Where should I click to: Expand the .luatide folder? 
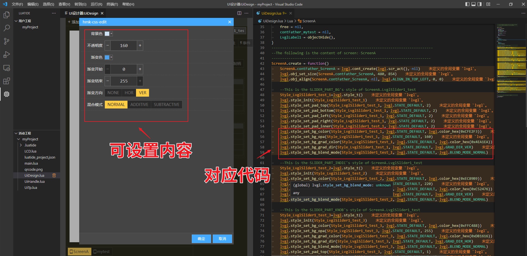tap(21, 145)
